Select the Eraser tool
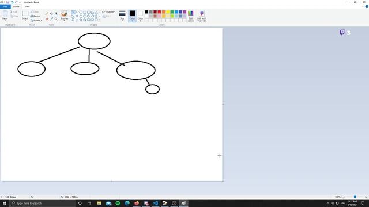The width and height of the screenshot is (369, 207). point(47,19)
